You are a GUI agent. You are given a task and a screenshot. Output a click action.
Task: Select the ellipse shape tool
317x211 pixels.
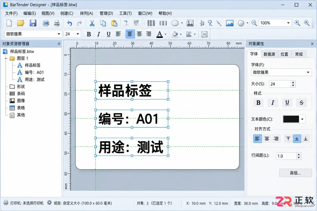pos(175,23)
